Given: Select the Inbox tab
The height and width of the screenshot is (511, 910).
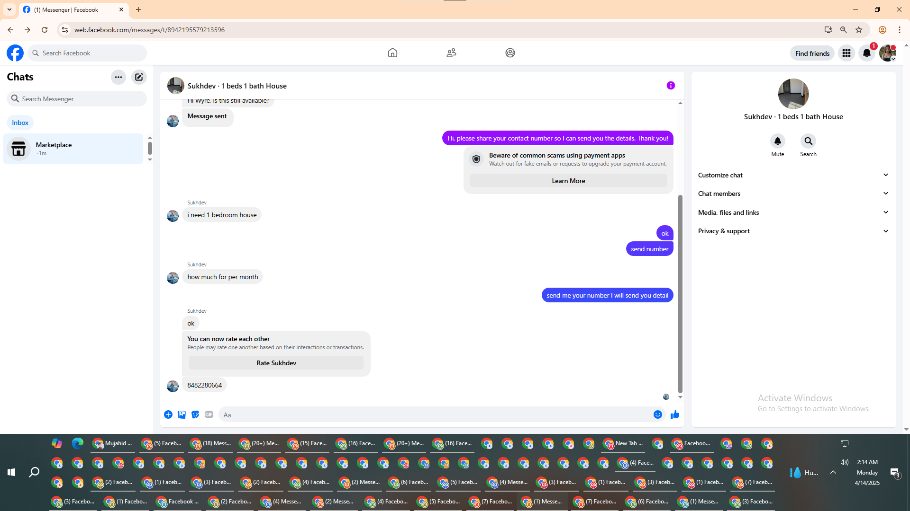Looking at the screenshot, I should tap(20, 123).
